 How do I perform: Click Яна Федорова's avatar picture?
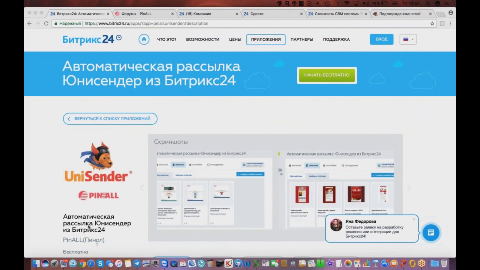click(x=336, y=225)
